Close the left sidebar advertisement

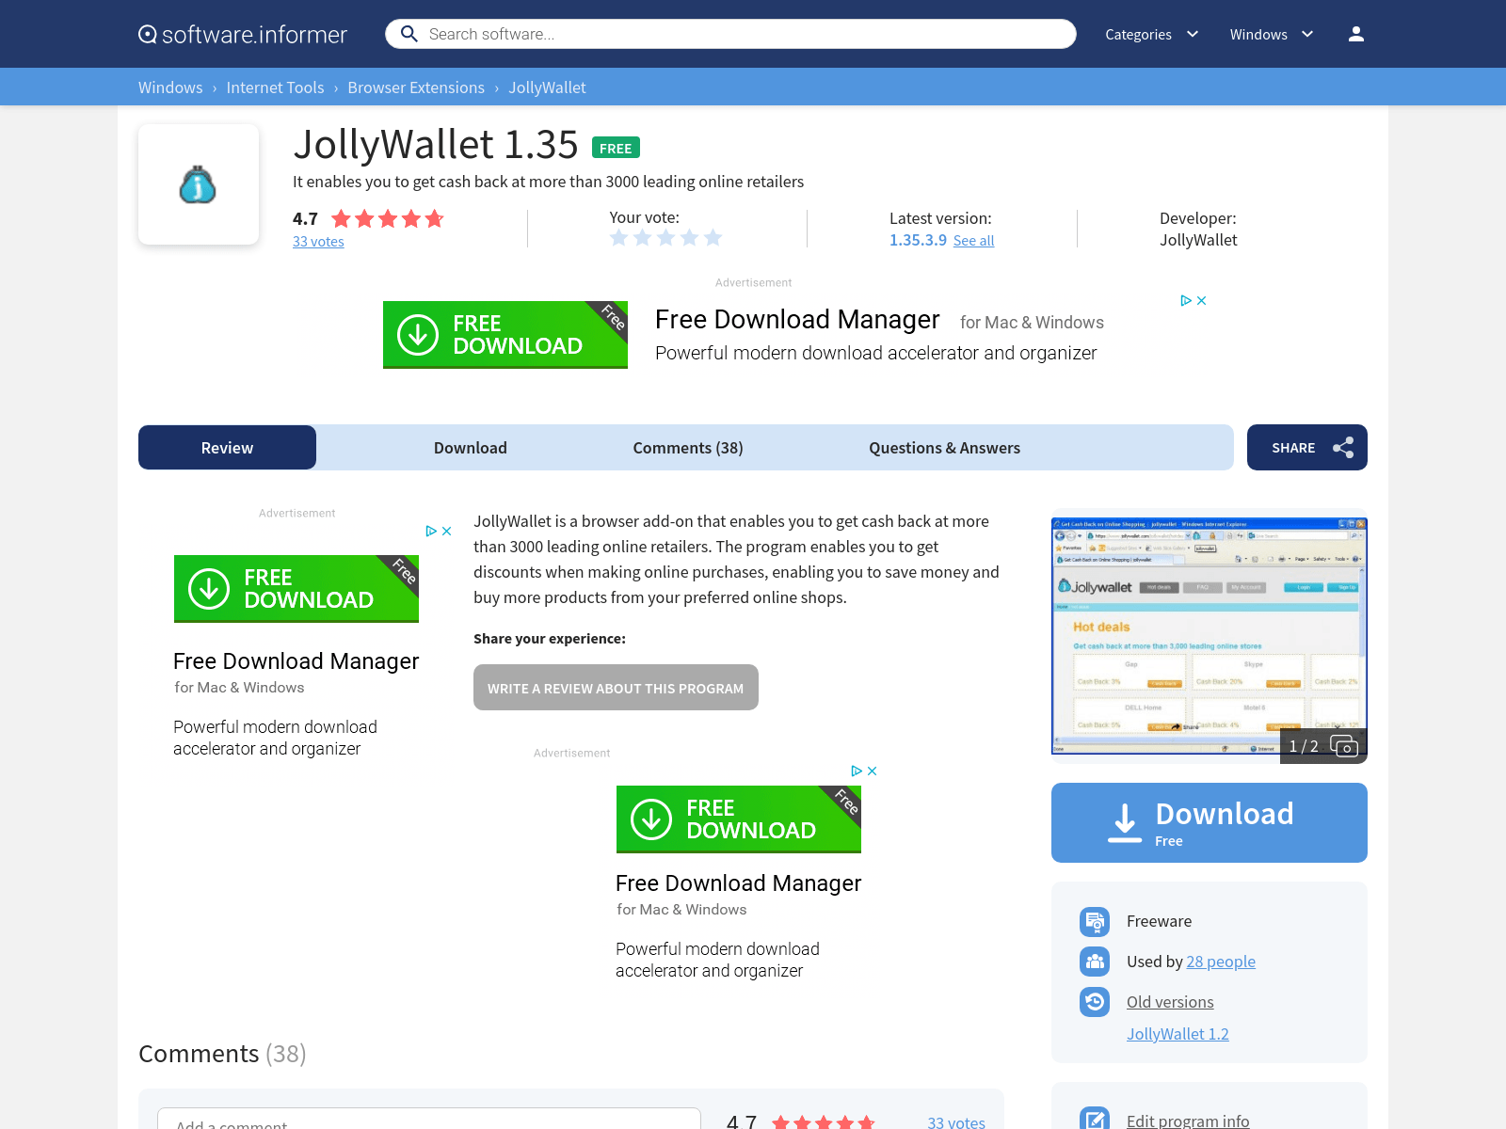pyautogui.click(x=447, y=532)
